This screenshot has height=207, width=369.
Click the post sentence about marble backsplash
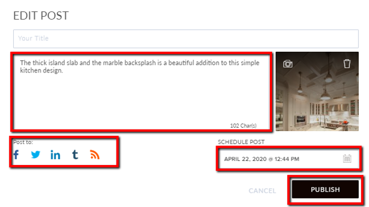click(140, 67)
